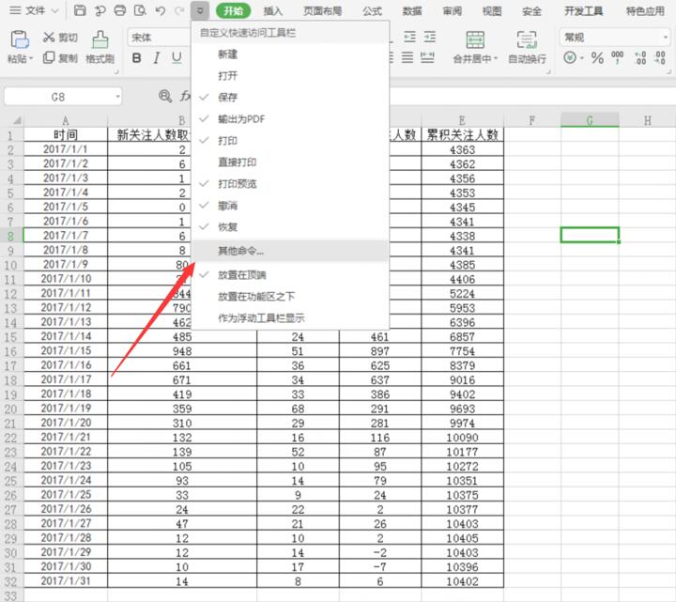Switch to the 开始 ribbon tab
Image resolution: width=676 pixels, height=602 pixels.
point(233,10)
